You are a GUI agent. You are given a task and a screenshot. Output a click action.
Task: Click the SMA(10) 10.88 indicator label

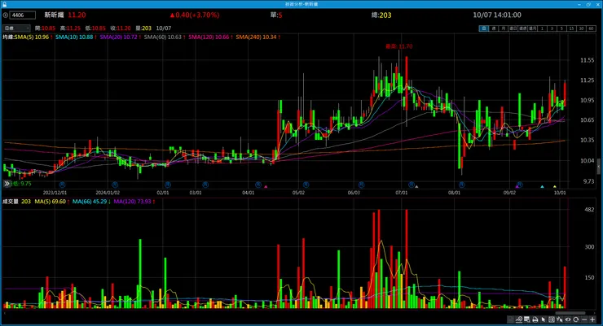tap(76, 37)
